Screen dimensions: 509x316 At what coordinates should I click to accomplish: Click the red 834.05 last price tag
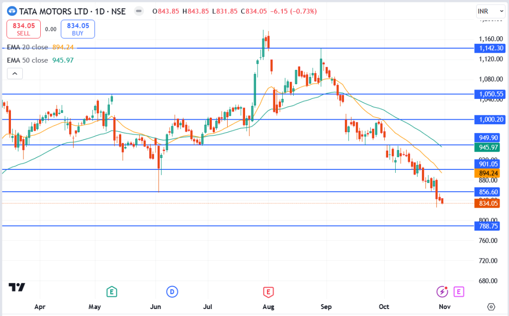click(487, 203)
